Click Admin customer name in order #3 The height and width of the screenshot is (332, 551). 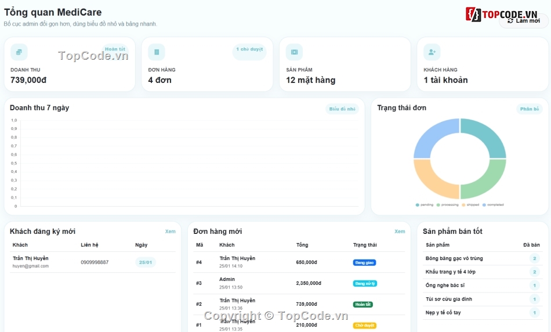227,279
